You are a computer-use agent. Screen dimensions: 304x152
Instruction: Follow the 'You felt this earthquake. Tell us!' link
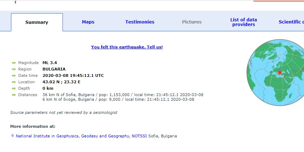[x=127, y=47]
